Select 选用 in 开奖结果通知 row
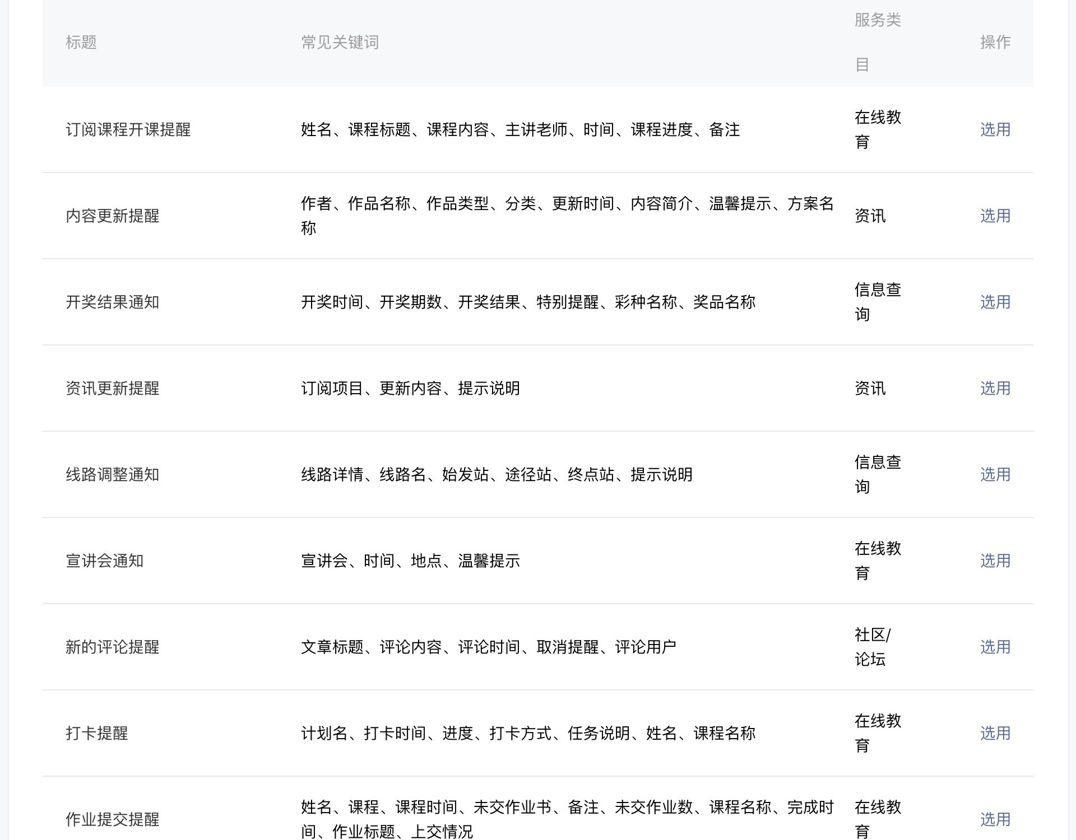Image resolution: width=1076 pixels, height=840 pixels. (995, 302)
